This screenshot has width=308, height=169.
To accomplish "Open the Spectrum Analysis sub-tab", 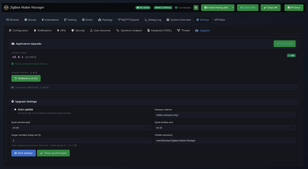I will (129, 30).
